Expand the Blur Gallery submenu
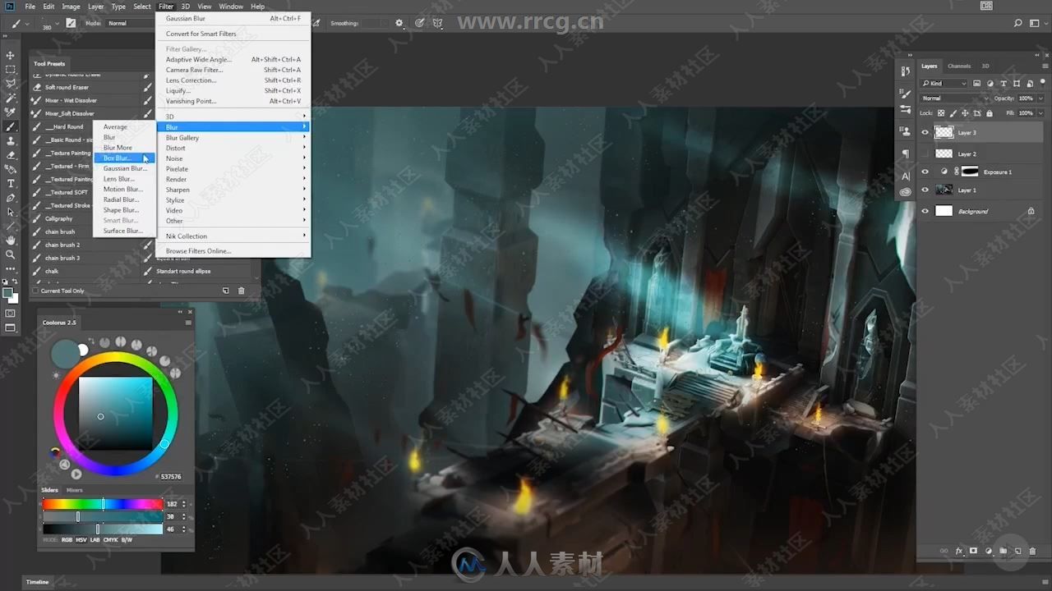 pyautogui.click(x=233, y=138)
